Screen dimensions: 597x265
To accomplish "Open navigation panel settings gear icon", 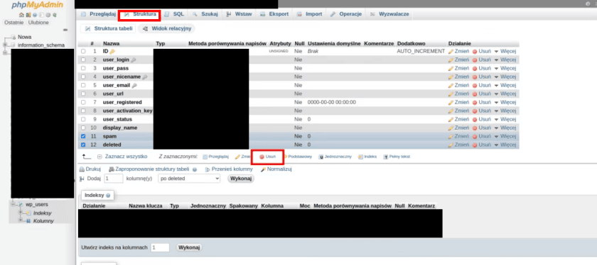I will [48, 15].
